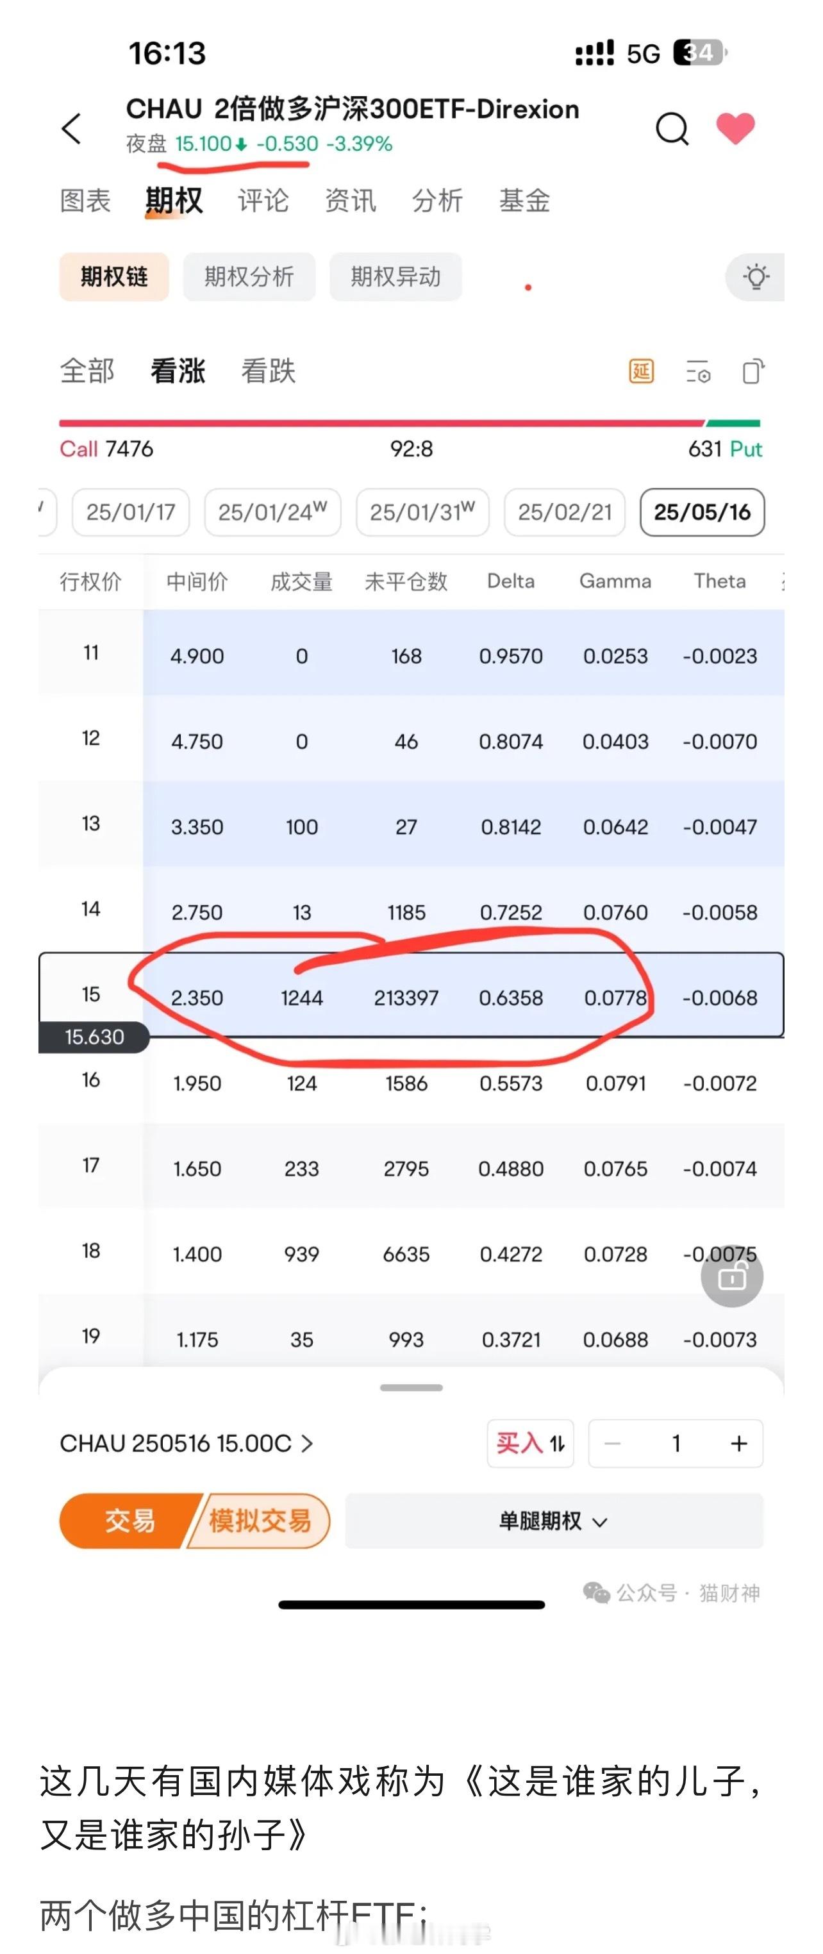Image resolution: width=823 pixels, height=1954 pixels.
Task: Select the 看跌 puts tab
Action: [269, 372]
